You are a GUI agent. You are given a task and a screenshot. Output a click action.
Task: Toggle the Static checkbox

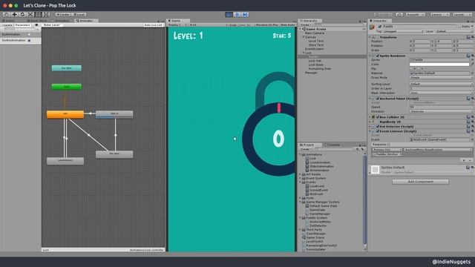(x=459, y=27)
